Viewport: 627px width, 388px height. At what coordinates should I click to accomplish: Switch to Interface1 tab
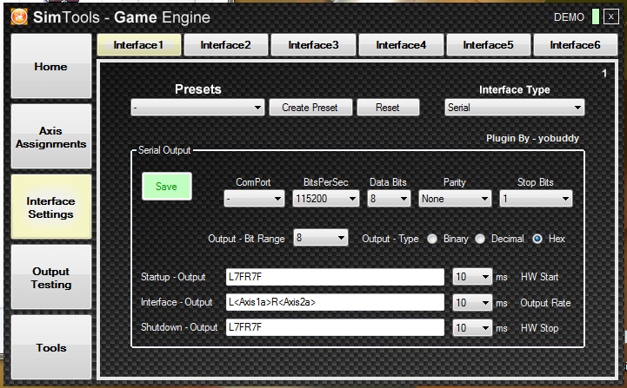pos(139,45)
